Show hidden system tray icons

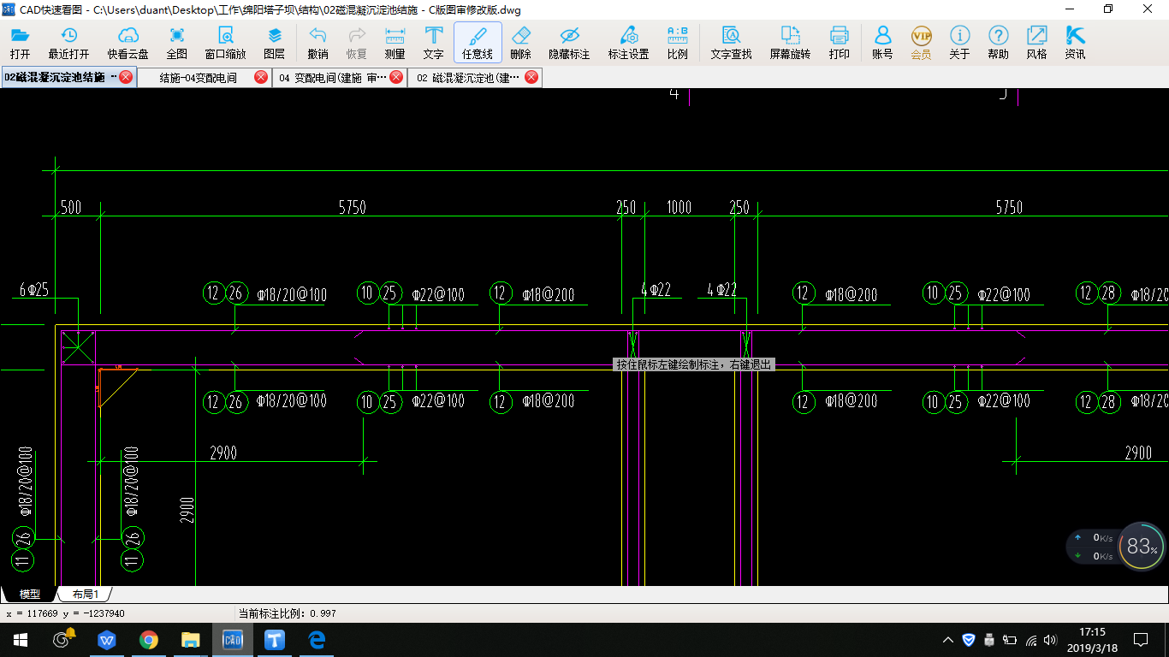948,640
